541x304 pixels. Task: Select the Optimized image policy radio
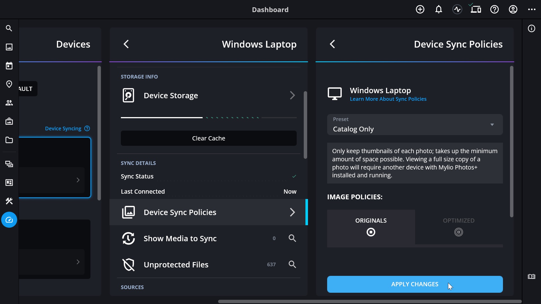[458, 232]
